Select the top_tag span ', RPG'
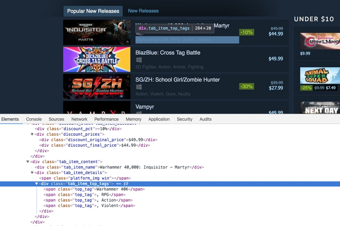Image resolution: width=340 pixels, height=226 pixels. [x=85, y=195]
